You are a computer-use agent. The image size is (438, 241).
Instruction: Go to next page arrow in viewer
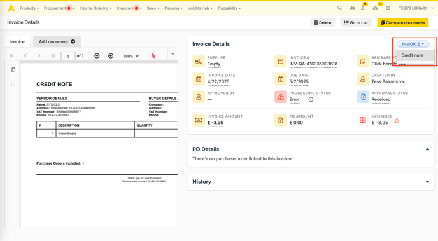(39, 56)
